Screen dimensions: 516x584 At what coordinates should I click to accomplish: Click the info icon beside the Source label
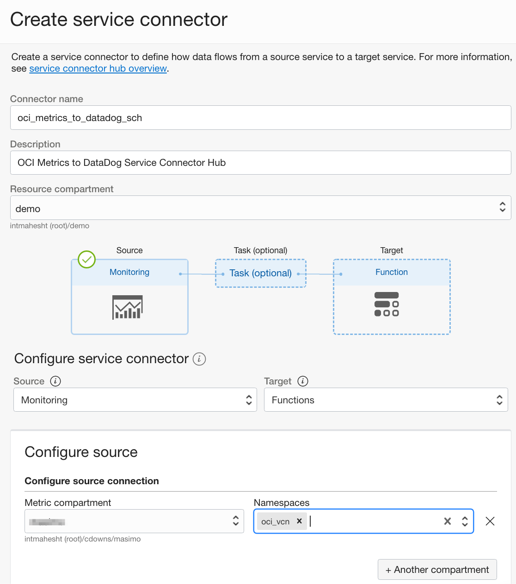pyautogui.click(x=55, y=381)
